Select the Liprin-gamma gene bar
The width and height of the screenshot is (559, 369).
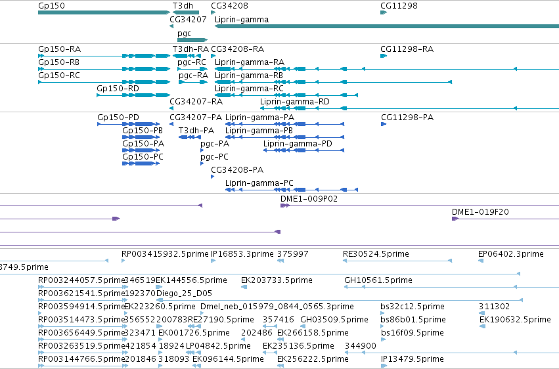coord(387,26)
